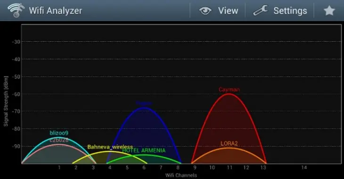Click channel 11 on the axis
Screen dimensions: 344x179
point(229,168)
